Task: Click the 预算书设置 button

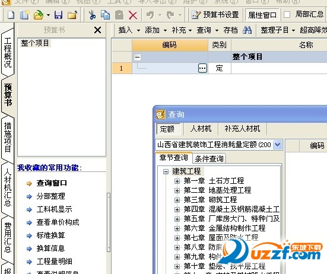Action: (215, 15)
